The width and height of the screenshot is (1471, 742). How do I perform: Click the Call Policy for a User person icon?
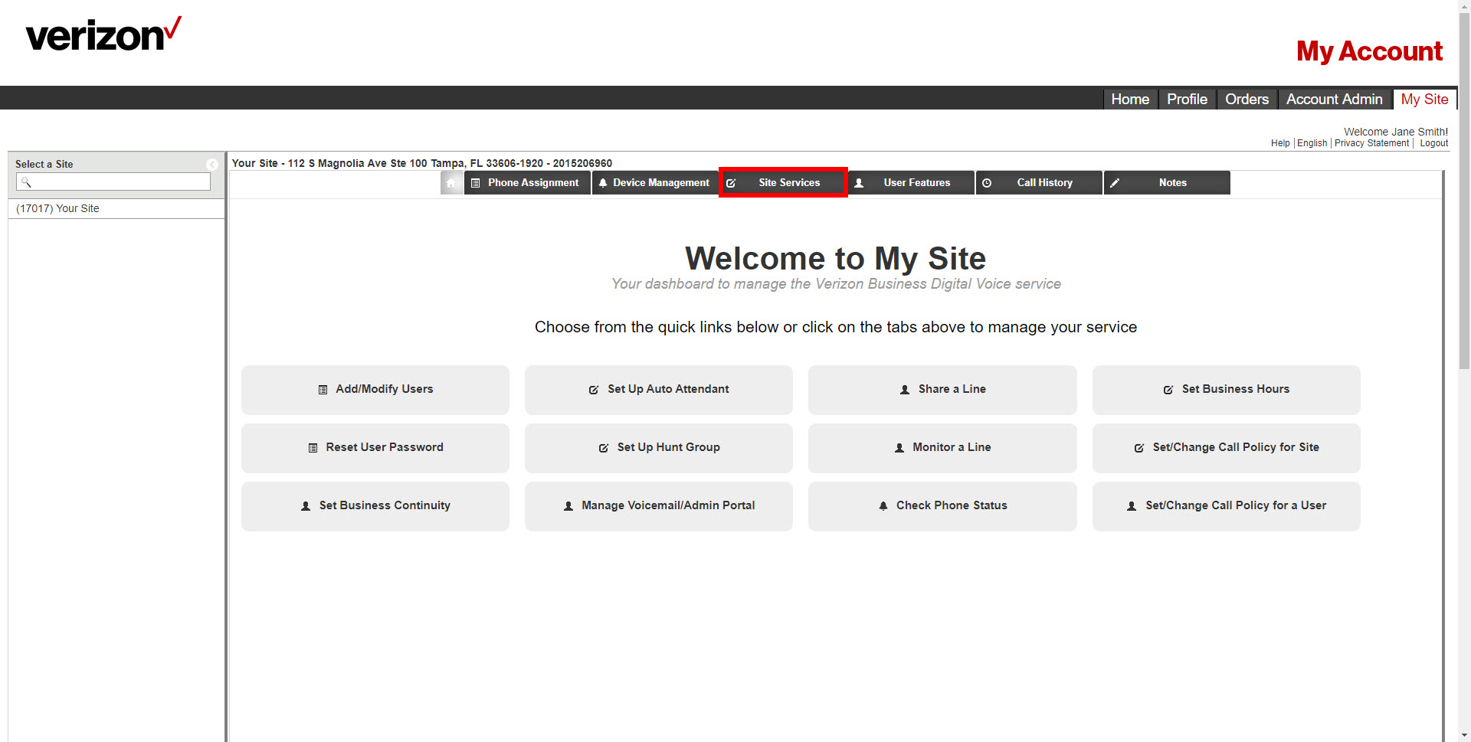(1132, 506)
